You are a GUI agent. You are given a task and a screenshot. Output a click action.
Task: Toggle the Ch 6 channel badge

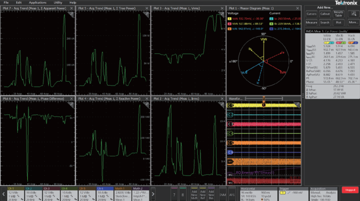(105, 194)
